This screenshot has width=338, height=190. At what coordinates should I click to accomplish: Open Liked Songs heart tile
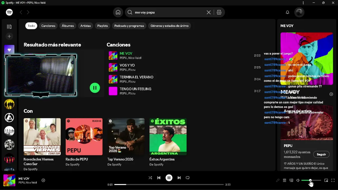[9, 49]
